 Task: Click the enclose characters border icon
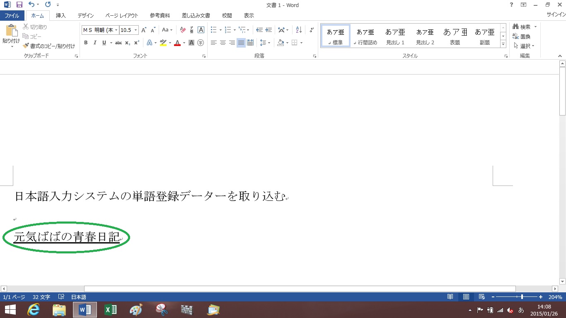(201, 30)
